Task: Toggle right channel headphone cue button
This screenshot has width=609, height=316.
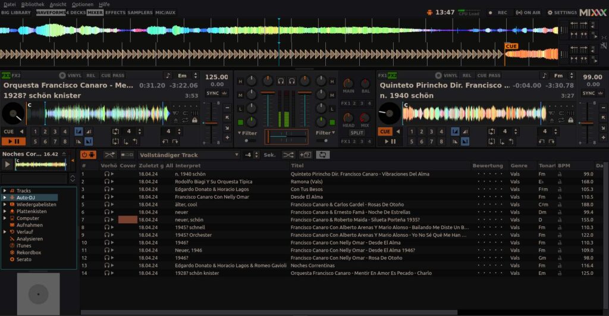Action: 291,81
